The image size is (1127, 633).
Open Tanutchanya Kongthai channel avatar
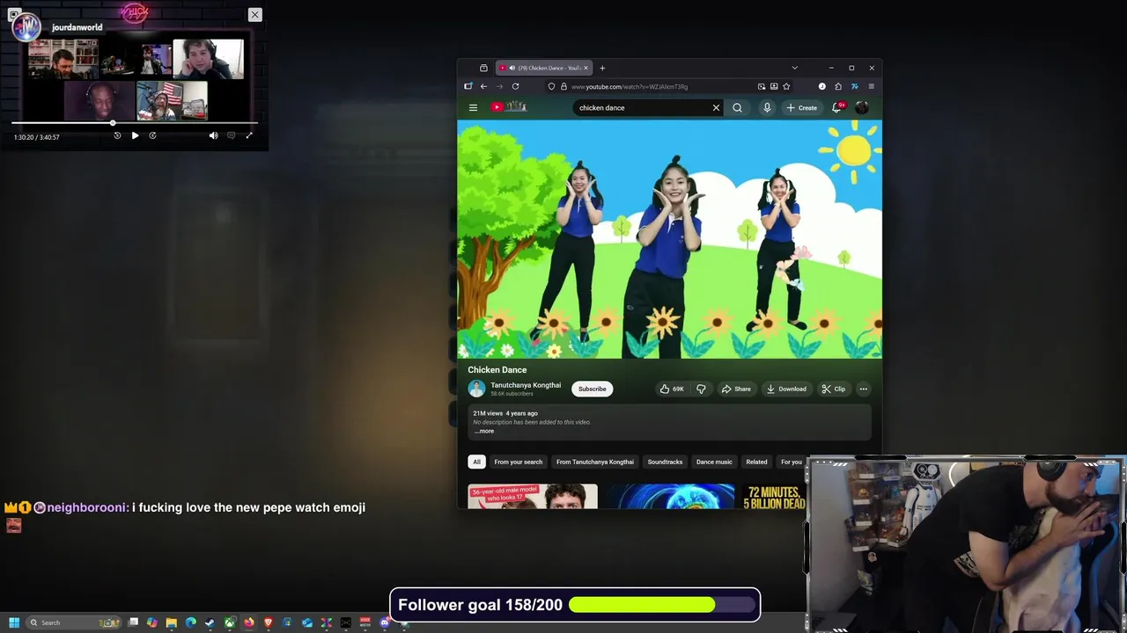(476, 389)
